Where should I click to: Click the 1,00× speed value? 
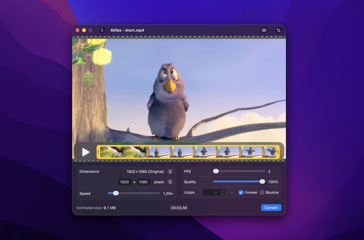pyautogui.click(x=168, y=193)
